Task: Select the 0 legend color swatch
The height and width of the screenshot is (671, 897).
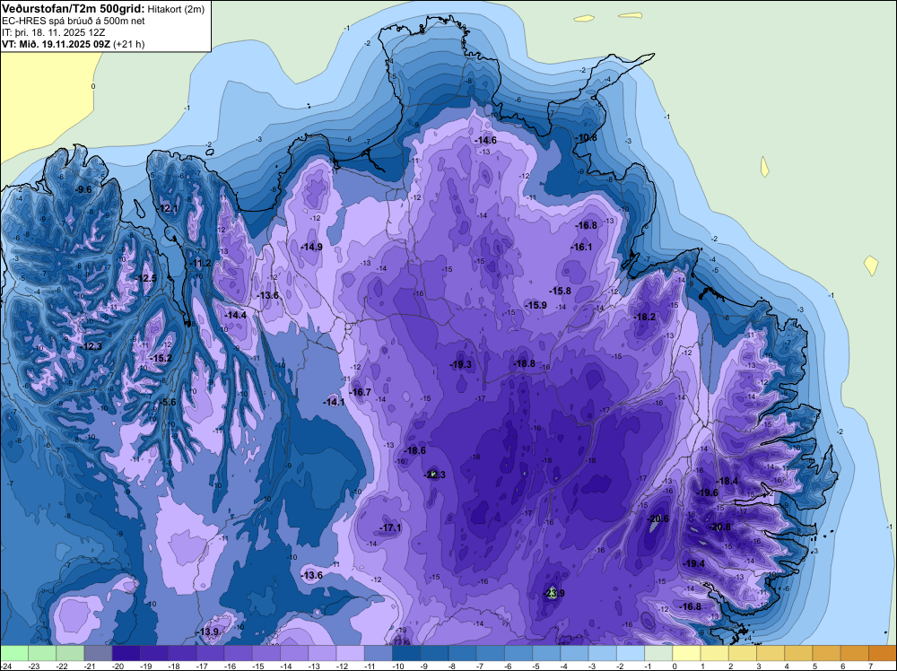Action: (x=686, y=653)
